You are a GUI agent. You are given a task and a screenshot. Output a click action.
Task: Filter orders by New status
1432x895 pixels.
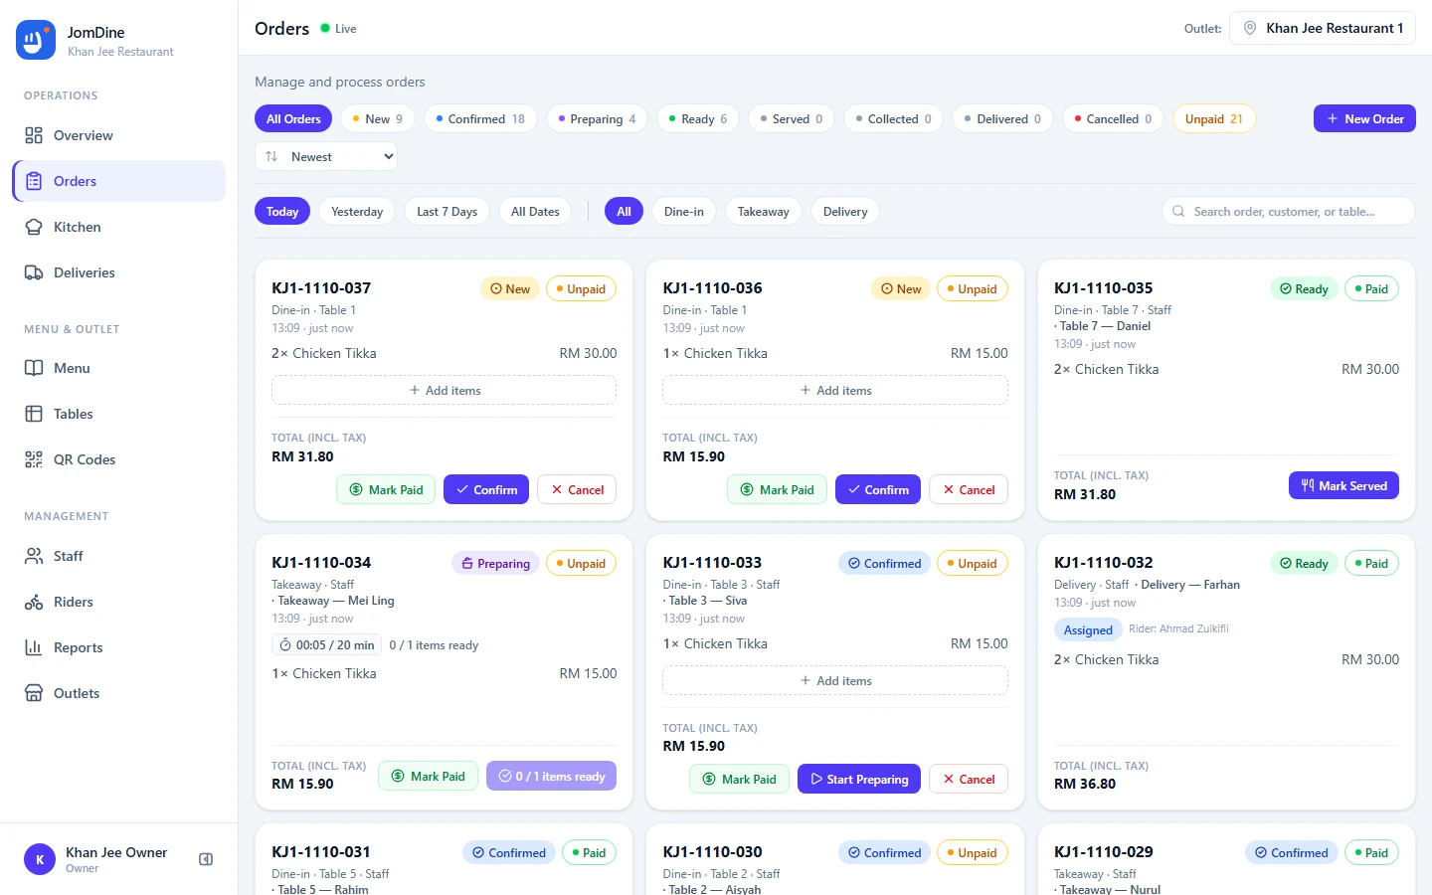point(378,119)
